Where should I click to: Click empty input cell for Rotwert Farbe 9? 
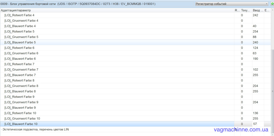pyautogui.click(x=258, y=97)
